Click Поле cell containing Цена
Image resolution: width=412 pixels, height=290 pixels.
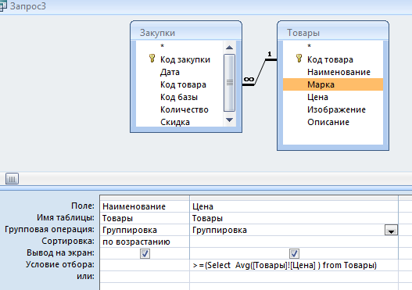(x=294, y=206)
